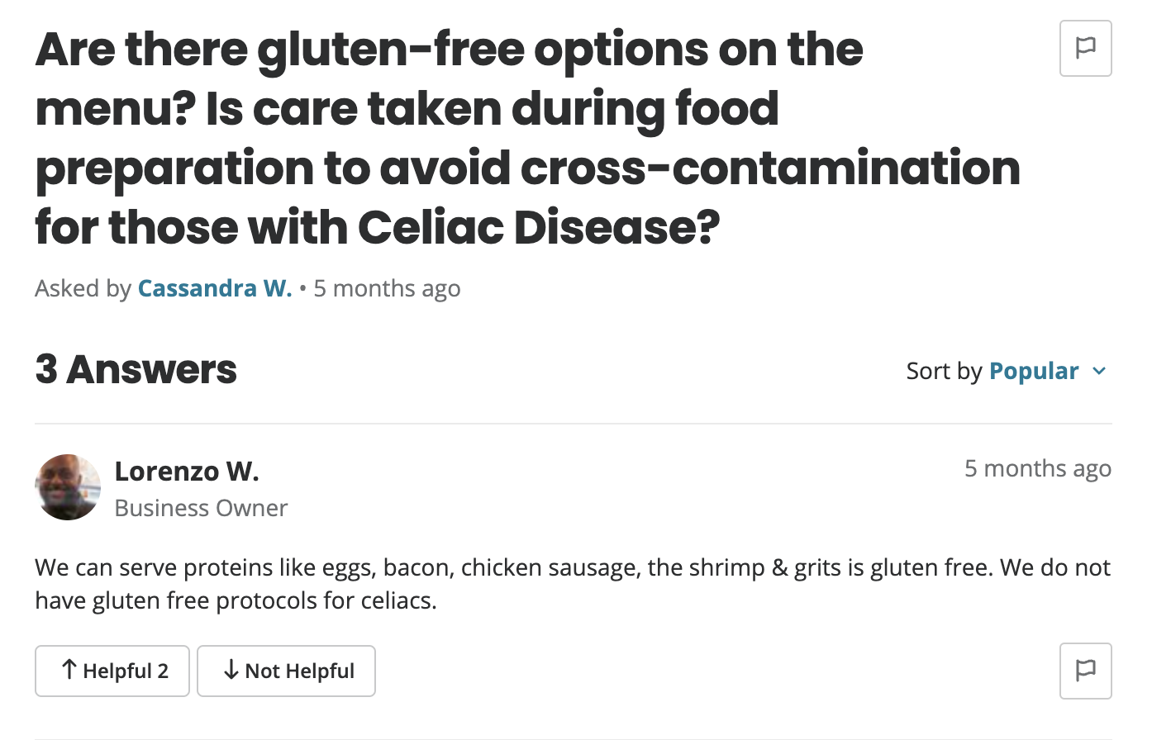
Task: Click the Lorenzo W. name
Action: [x=187, y=471]
